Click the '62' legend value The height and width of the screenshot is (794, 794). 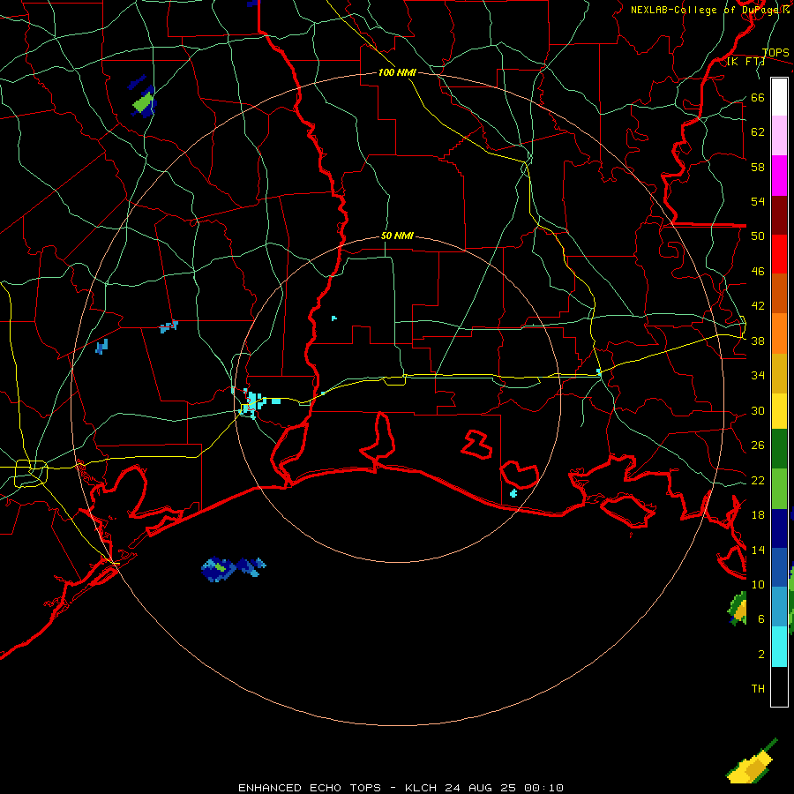(x=758, y=132)
